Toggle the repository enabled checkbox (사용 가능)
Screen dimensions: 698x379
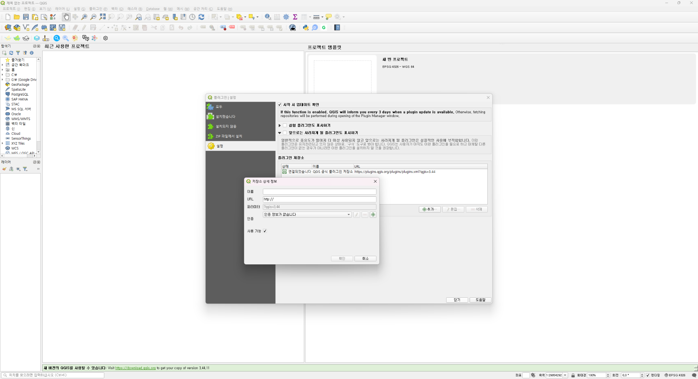pyautogui.click(x=265, y=231)
